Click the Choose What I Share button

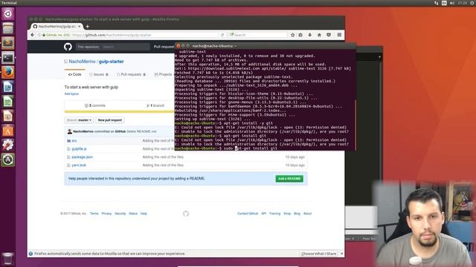click(x=318, y=254)
